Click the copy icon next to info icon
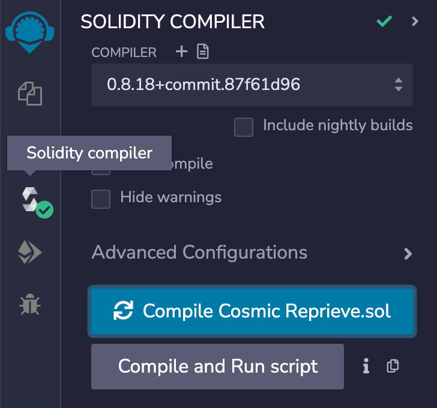The width and height of the screenshot is (437, 408). tap(393, 366)
